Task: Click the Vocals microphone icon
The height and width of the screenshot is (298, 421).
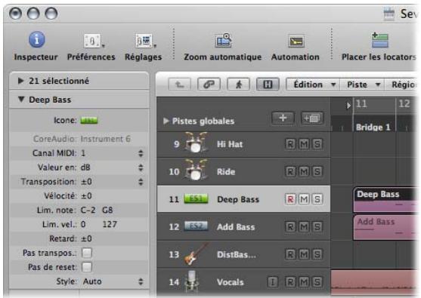Action: [192, 281]
